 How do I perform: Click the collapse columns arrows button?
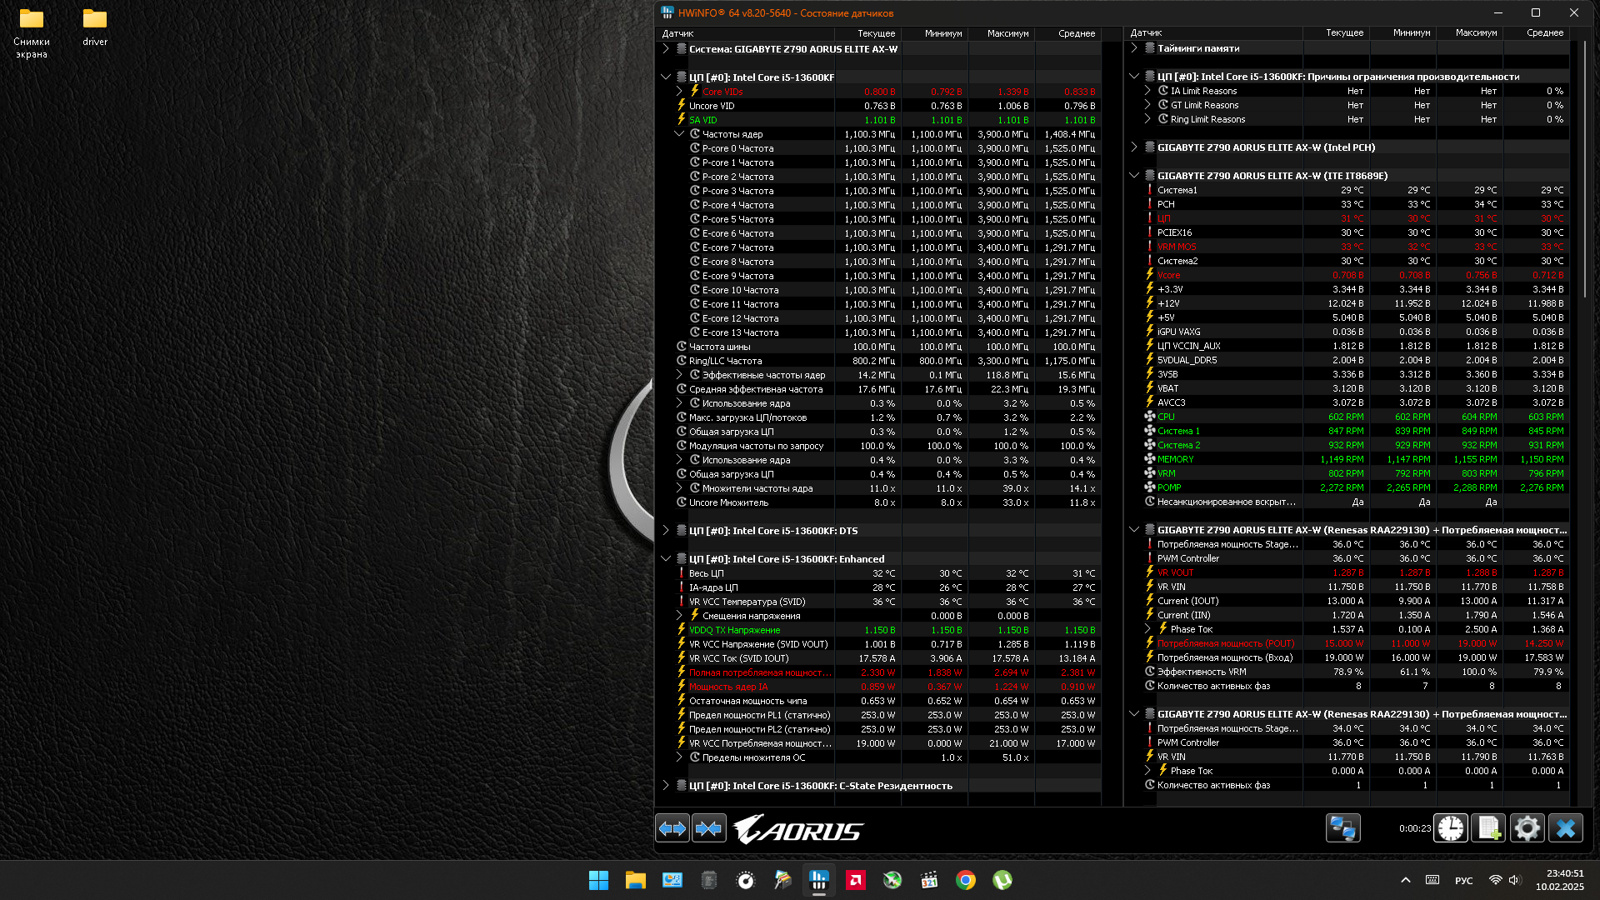click(709, 828)
